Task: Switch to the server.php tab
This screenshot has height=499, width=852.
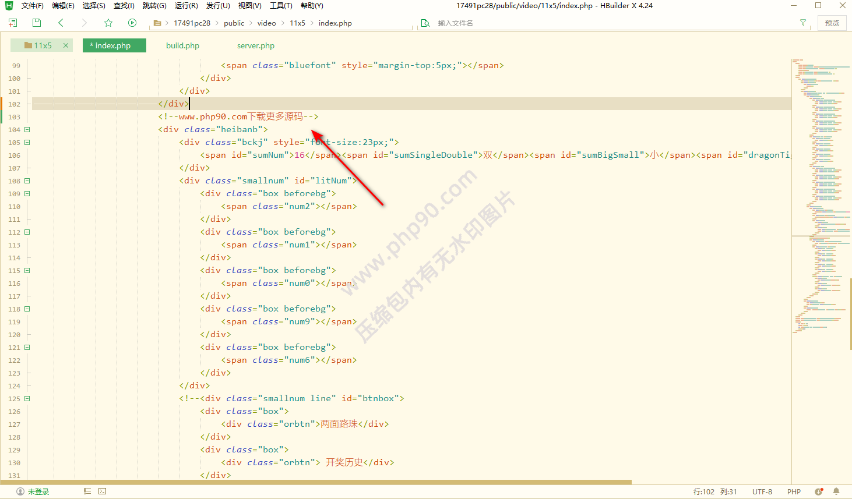Action: [255, 45]
